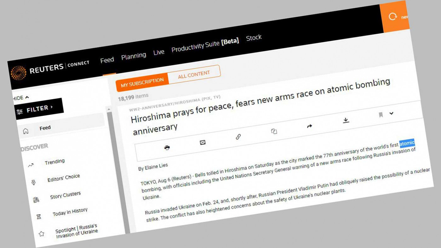Open Spotlight Russia's Invasion of Ukraine

click(x=77, y=231)
